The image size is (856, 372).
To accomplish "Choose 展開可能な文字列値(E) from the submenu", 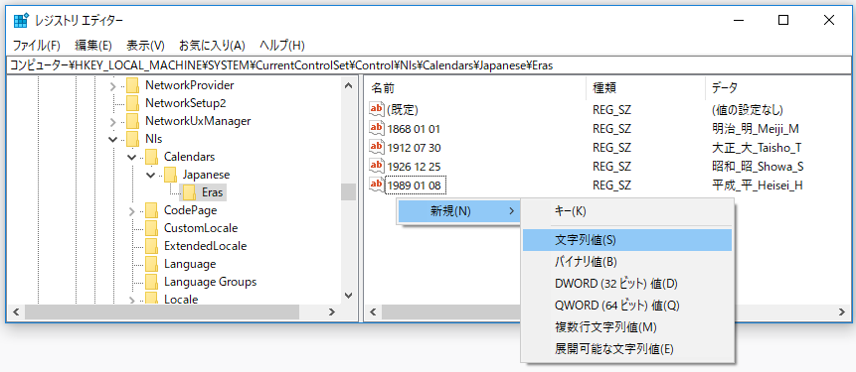I will pos(626,349).
